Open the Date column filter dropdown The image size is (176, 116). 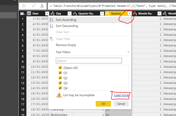coord(47,13)
